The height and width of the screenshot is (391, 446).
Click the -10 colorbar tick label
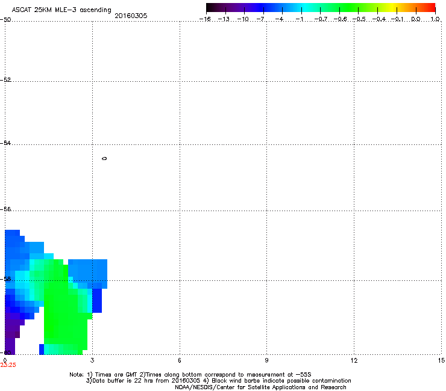click(243, 19)
